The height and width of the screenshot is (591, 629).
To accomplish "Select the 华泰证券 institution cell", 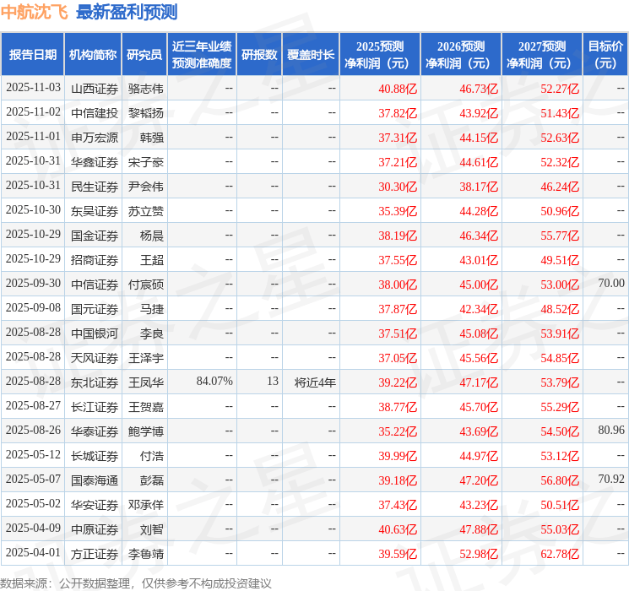I will [95, 431].
